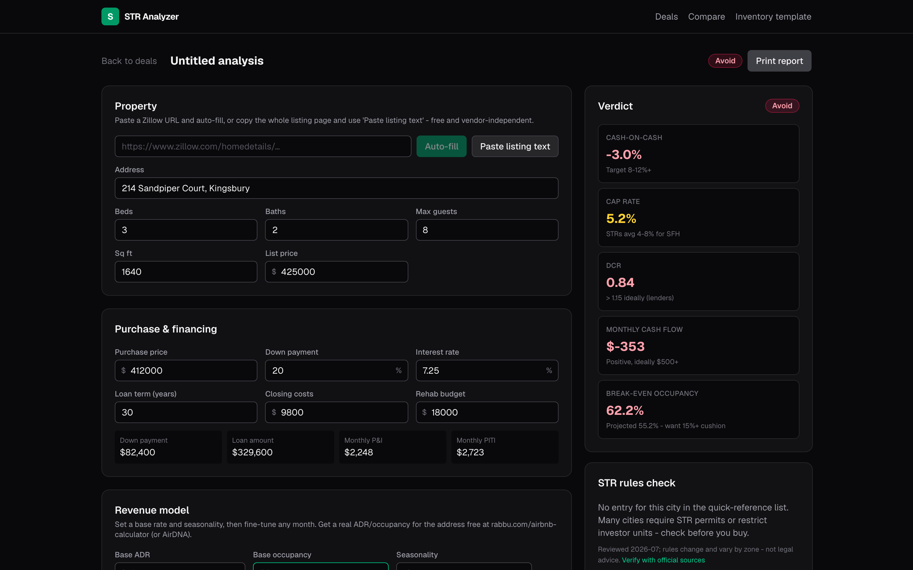Open the Inventory template nav item
The height and width of the screenshot is (570, 913).
point(773,16)
